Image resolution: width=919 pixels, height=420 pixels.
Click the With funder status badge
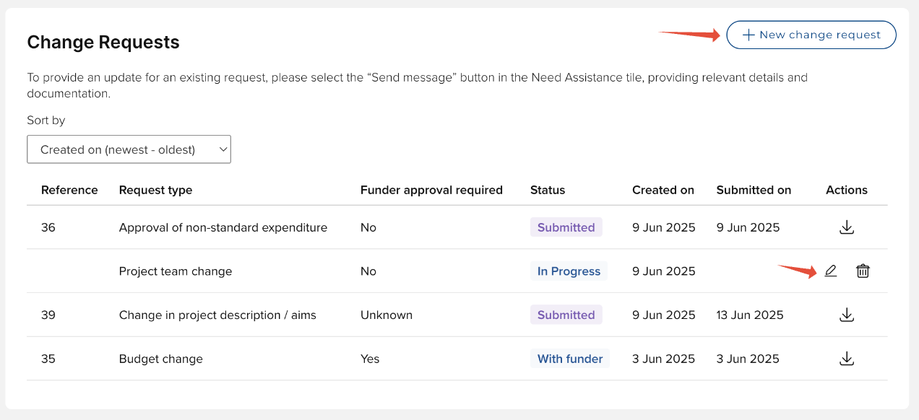[569, 359]
